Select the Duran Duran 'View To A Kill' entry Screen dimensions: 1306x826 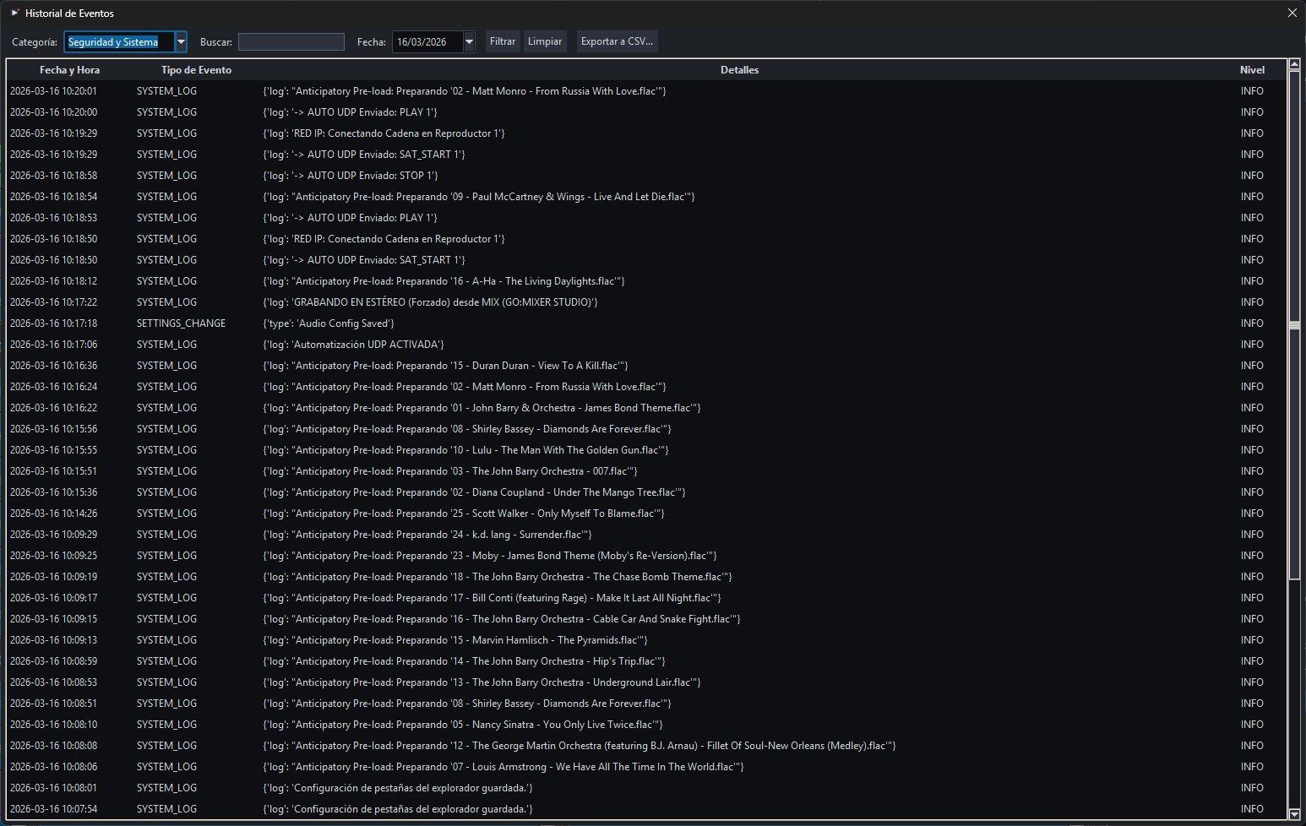(646, 366)
